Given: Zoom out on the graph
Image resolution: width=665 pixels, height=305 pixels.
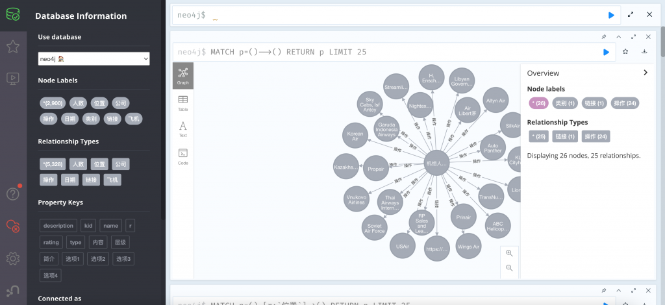Looking at the screenshot, I should (509, 268).
